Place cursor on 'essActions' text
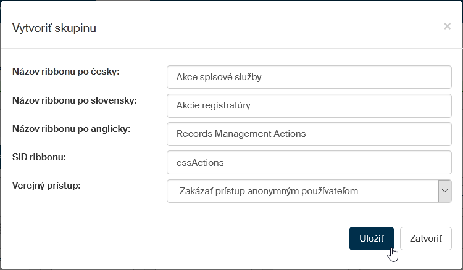Viewport: 463px width, 270px height. click(200, 163)
